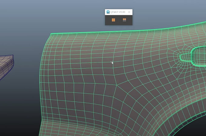Click the QPatch V0.48 window title text

pyautogui.click(x=118, y=12)
